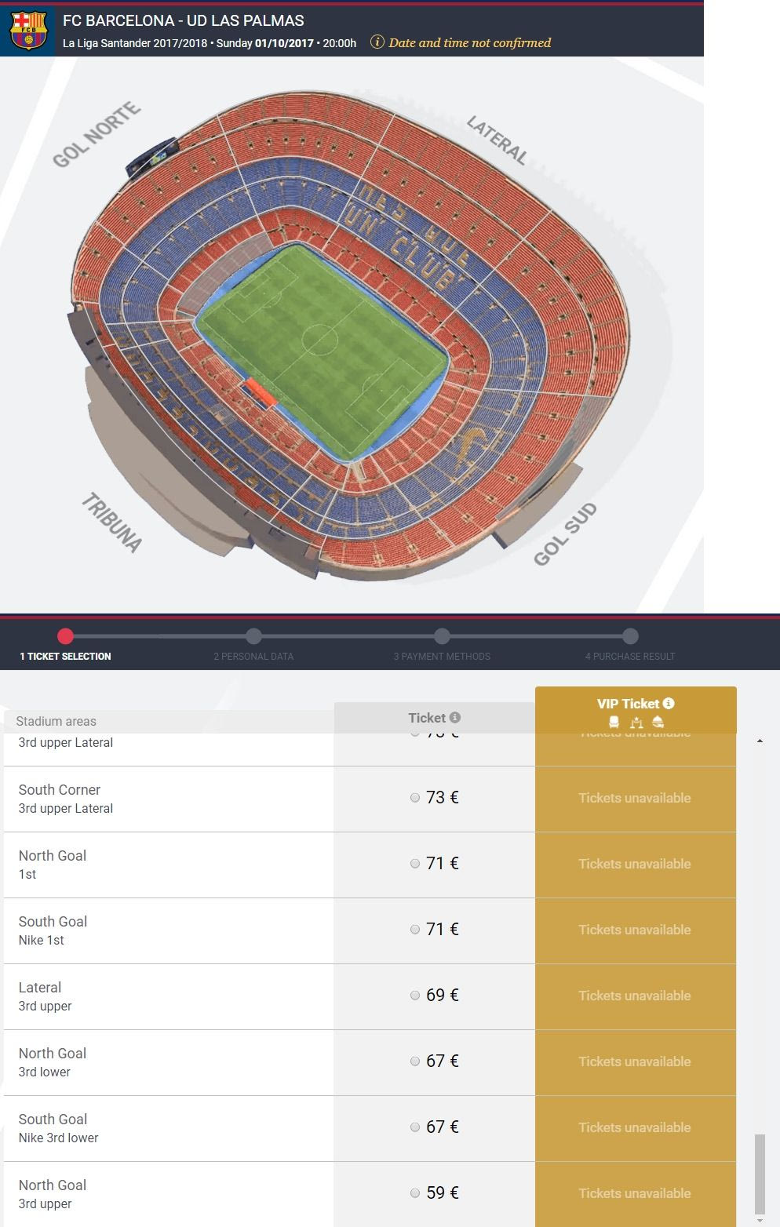Select North Goal 1st 71 € ticket
780x1227 pixels.
coord(415,864)
